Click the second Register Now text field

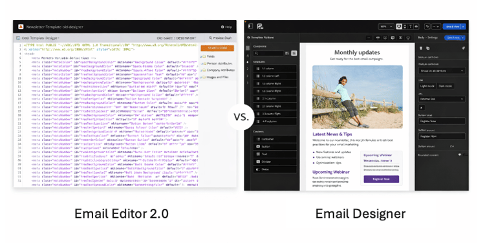[x=442, y=136]
